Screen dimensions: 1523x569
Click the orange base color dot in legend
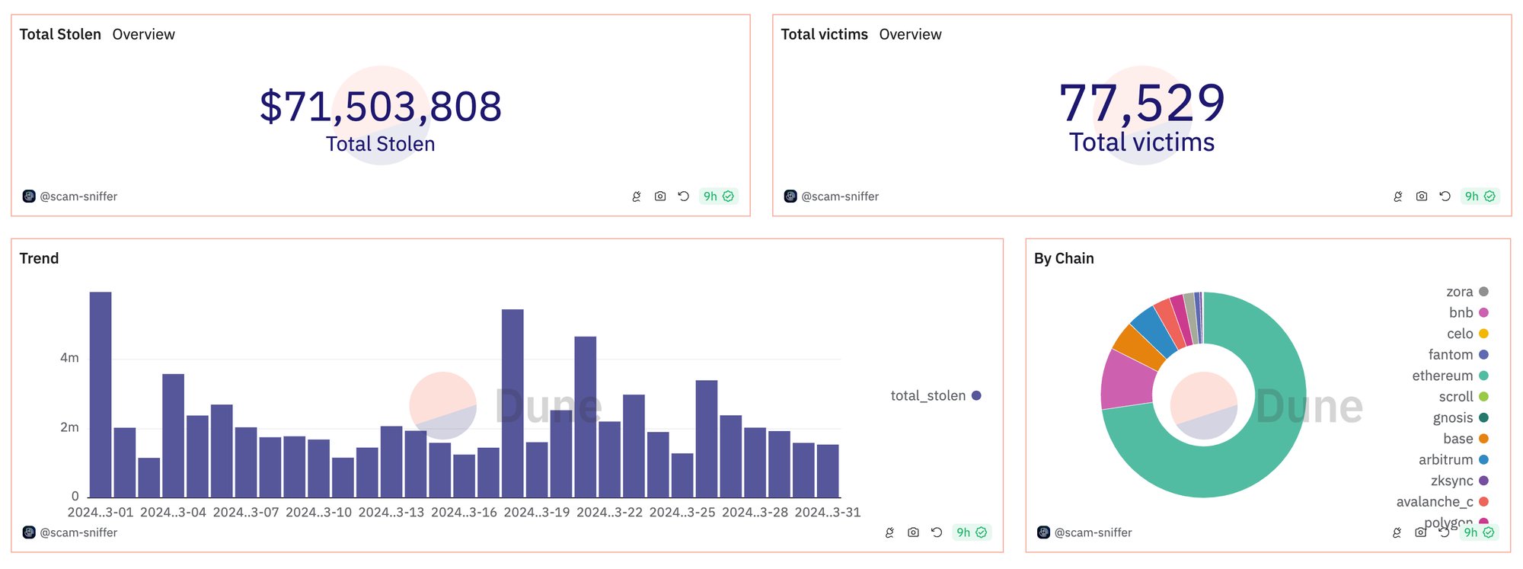point(1483,439)
